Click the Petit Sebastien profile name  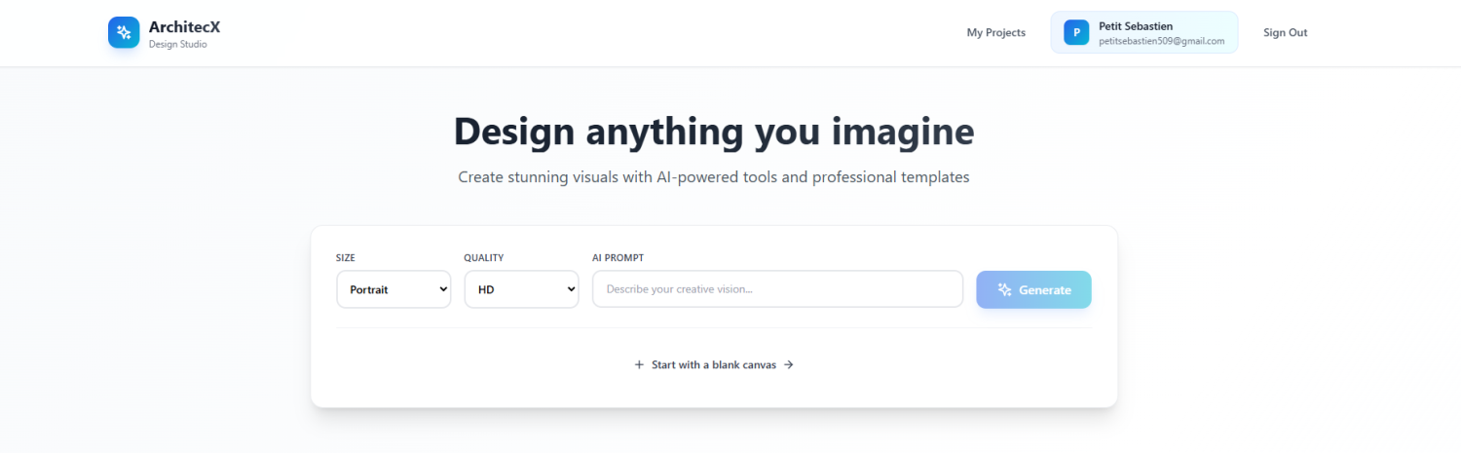click(1136, 26)
